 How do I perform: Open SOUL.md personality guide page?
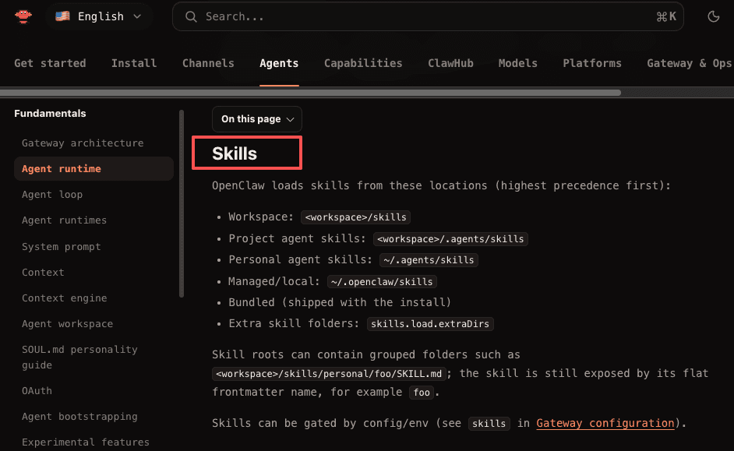[x=79, y=357]
